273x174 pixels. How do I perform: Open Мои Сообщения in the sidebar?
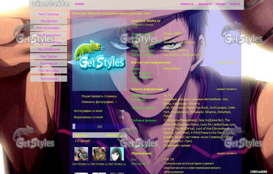tap(48, 49)
